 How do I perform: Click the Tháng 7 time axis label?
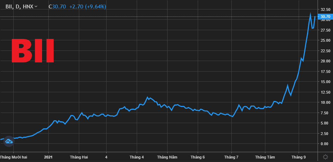(231, 157)
